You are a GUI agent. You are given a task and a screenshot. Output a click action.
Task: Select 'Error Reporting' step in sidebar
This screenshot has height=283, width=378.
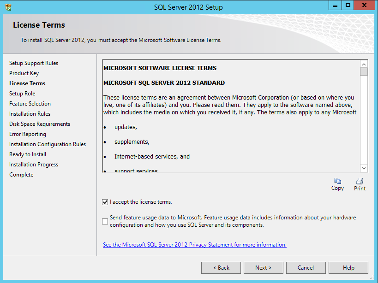pos(28,134)
